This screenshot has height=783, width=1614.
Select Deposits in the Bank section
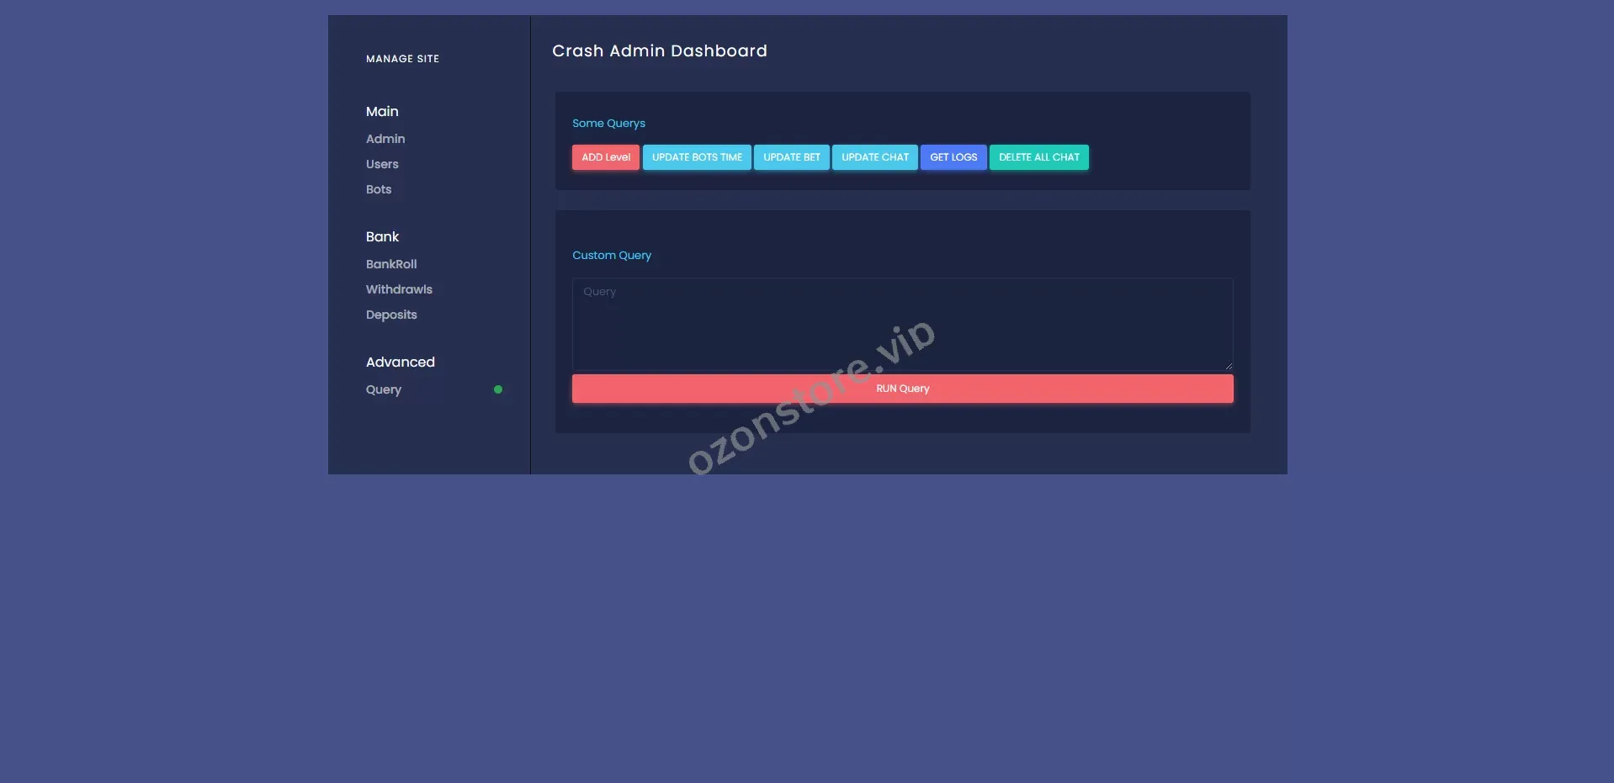[391, 315]
